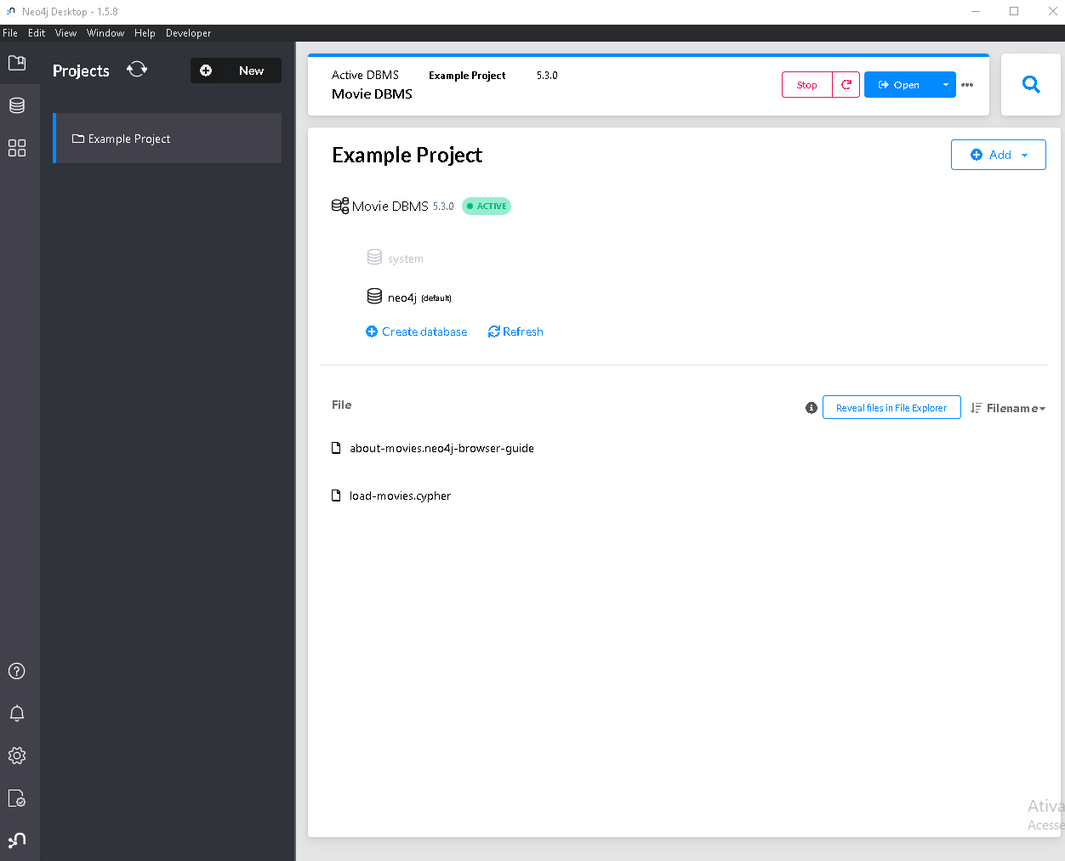
Task: Select the neo4j default database
Action: pos(409,297)
